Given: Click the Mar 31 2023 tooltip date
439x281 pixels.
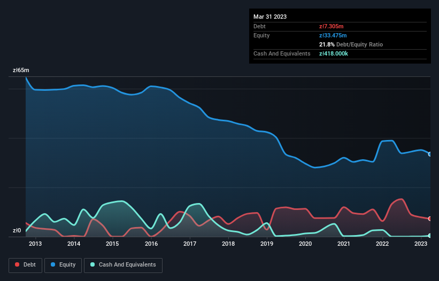Looking at the screenshot, I should coord(270,17).
